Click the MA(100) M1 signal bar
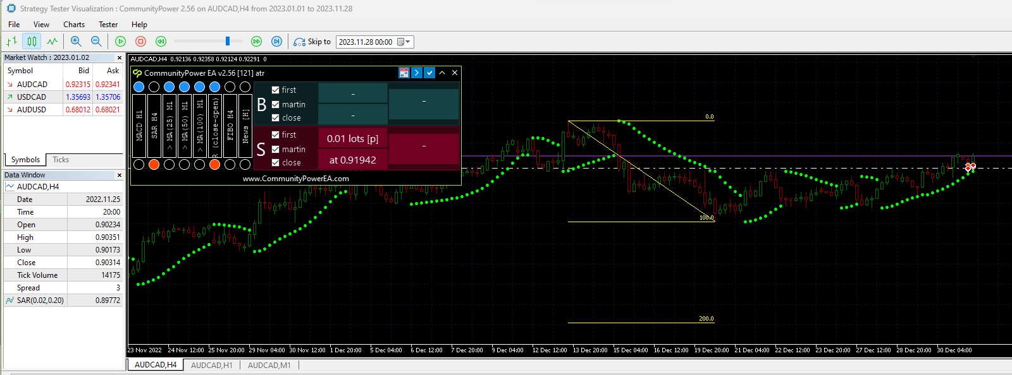This screenshot has width=1012, height=375. coord(200,126)
